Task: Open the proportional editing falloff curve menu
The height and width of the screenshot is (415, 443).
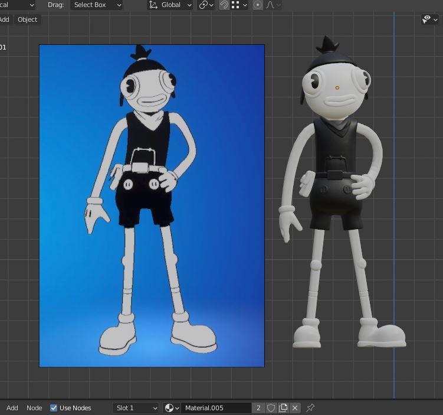Action: 273,5
